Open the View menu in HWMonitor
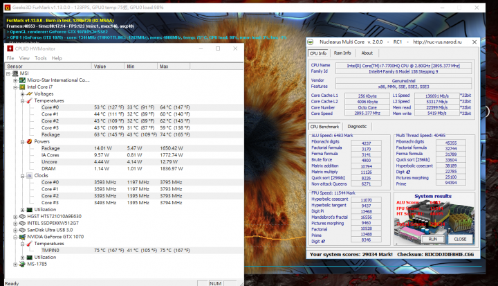The height and width of the screenshot is (286, 498). 24,58
